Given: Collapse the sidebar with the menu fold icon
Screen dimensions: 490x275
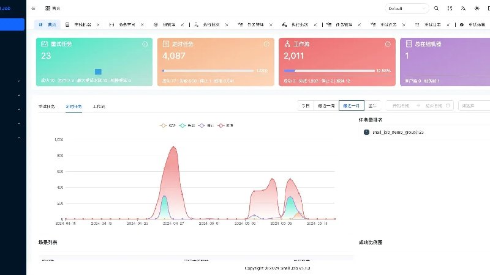Looking at the screenshot, I should point(33,9).
